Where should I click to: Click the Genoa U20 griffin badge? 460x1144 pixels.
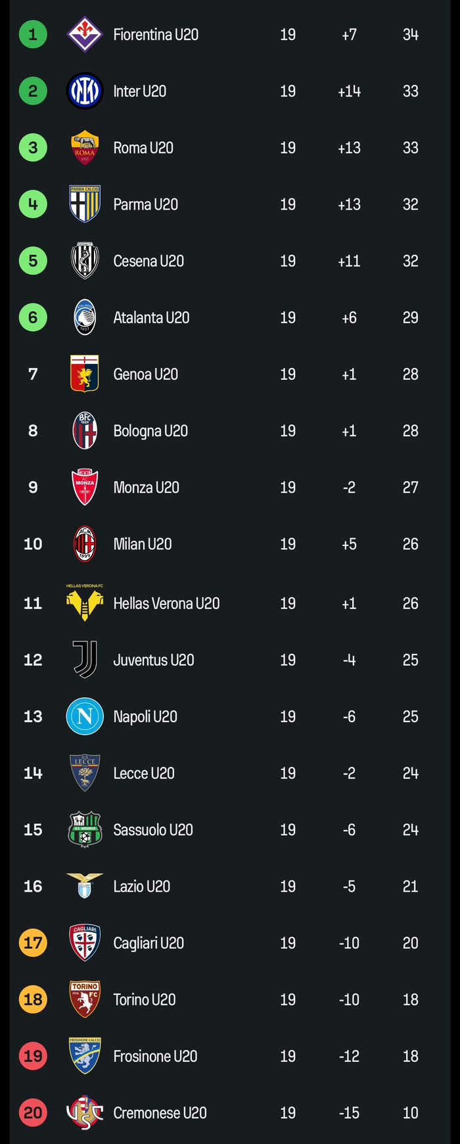point(85,374)
